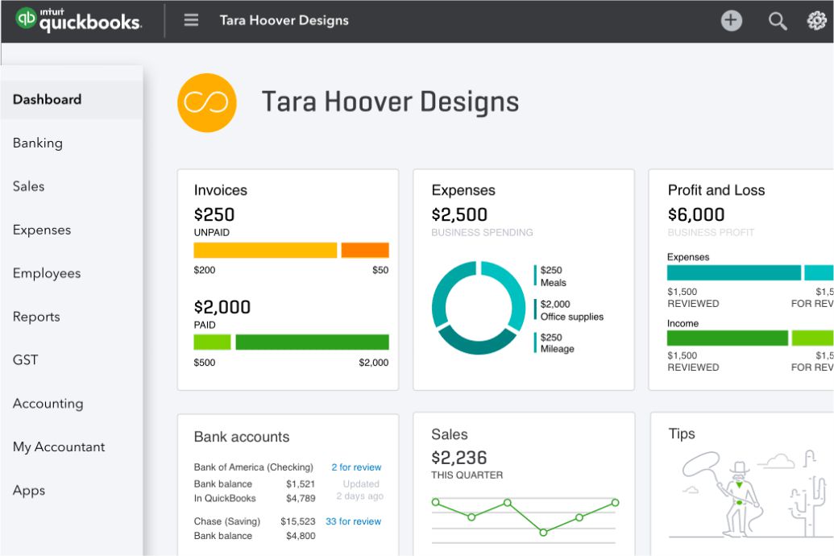The width and height of the screenshot is (834, 556).
Task: Click the large Tara Hoover Designs page heading
Action: [x=390, y=102]
